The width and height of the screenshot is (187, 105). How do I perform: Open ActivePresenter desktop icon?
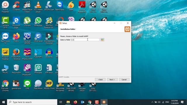(x=5, y=7)
